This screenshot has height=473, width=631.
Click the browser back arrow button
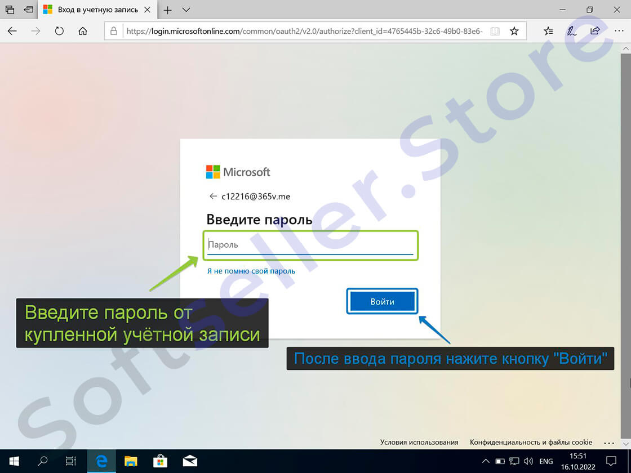click(x=12, y=32)
